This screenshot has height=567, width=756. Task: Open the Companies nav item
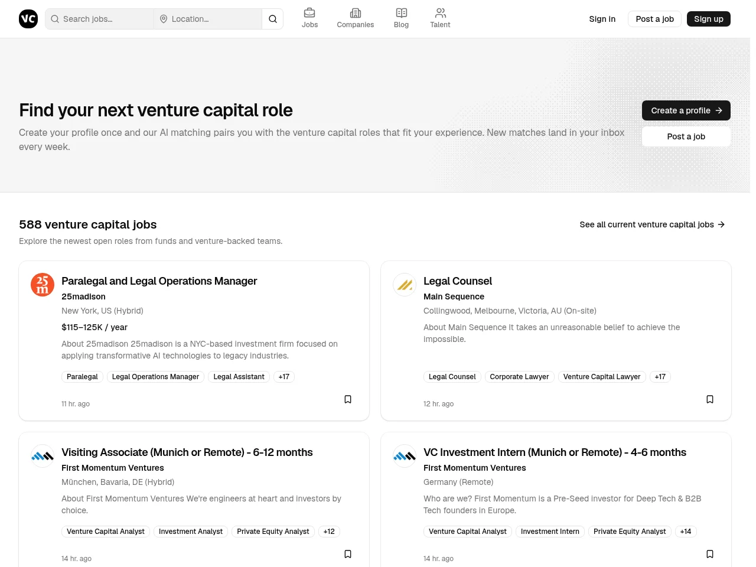(x=356, y=18)
